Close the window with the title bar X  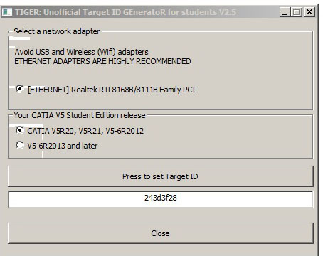(x=309, y=12)
